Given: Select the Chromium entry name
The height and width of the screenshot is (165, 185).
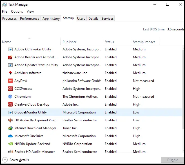Looking at the screenshot, I should tap(23, 97).
